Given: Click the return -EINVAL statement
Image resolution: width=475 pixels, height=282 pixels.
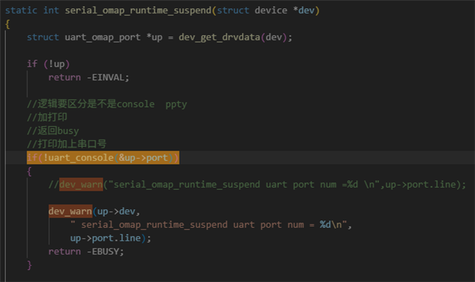Looking at the screenshot, I should point(89,77).
